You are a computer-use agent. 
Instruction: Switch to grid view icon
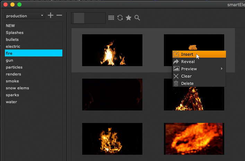pos(111,18)
